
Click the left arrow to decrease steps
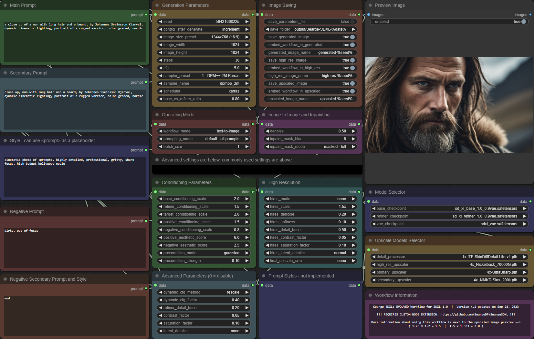161,60
